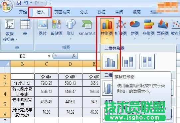Open the 公式 tab
The image size is (180, 123).
tap(84, 12)
